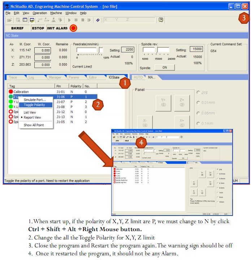Click the X+ (6) jog button
The width and height of the screenshot is (251, 260).
pyautogui.click(x=182, y=122)
